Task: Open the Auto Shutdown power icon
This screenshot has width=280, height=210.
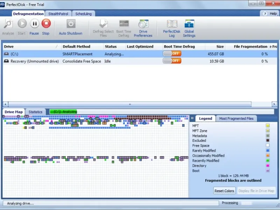Action: 71,24
